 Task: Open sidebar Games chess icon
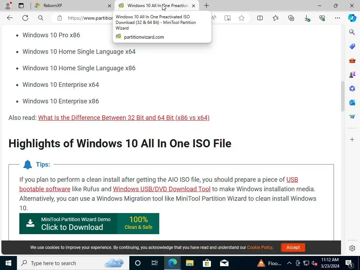[x=352, y=75]
